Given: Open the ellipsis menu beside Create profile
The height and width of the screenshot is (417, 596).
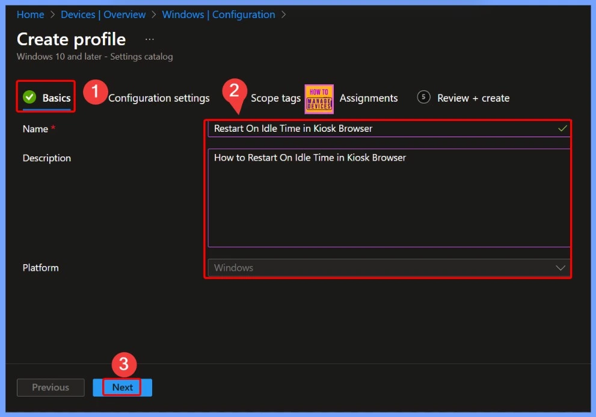Looking at the screenshot, I should (x=150, y=40).
